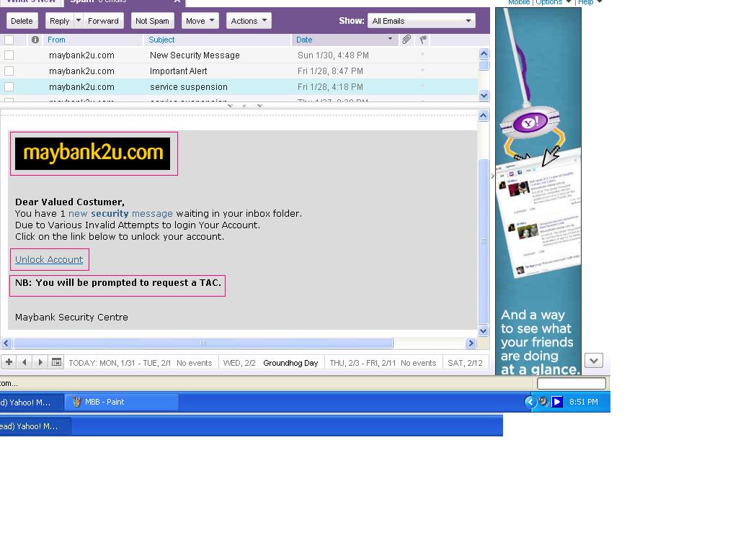Screen dimensions: 738x553
Task: Open the Show All Emails combo box
Action: click(x=421, y=21)
